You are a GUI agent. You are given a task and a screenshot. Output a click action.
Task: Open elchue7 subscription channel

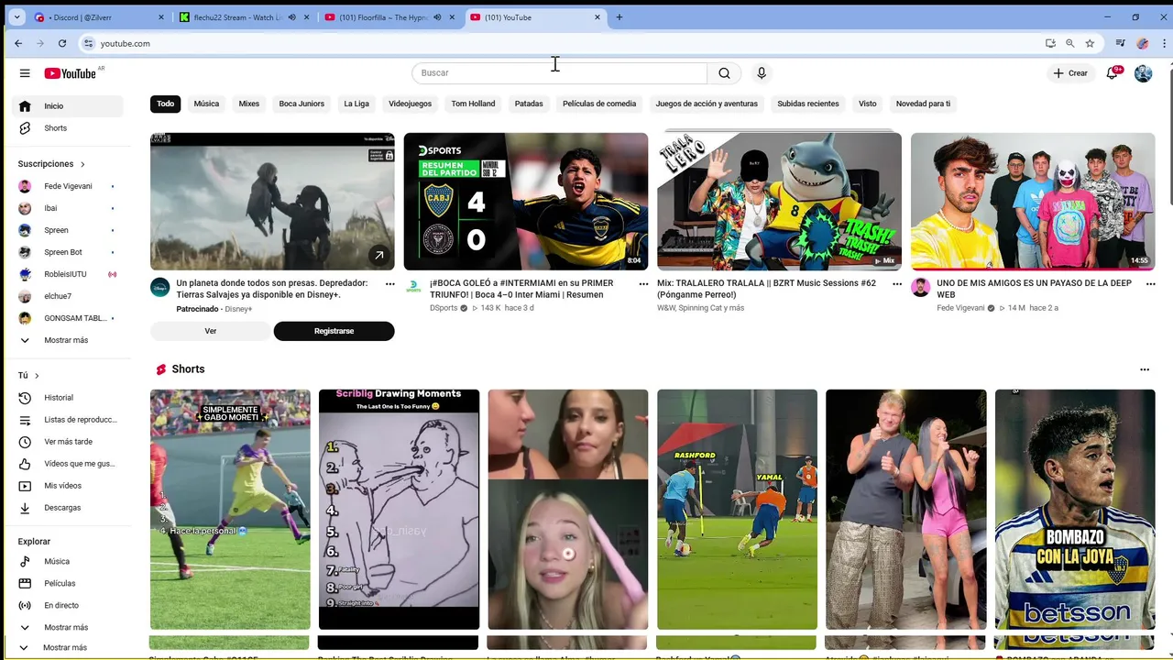[x=68, y=296]
